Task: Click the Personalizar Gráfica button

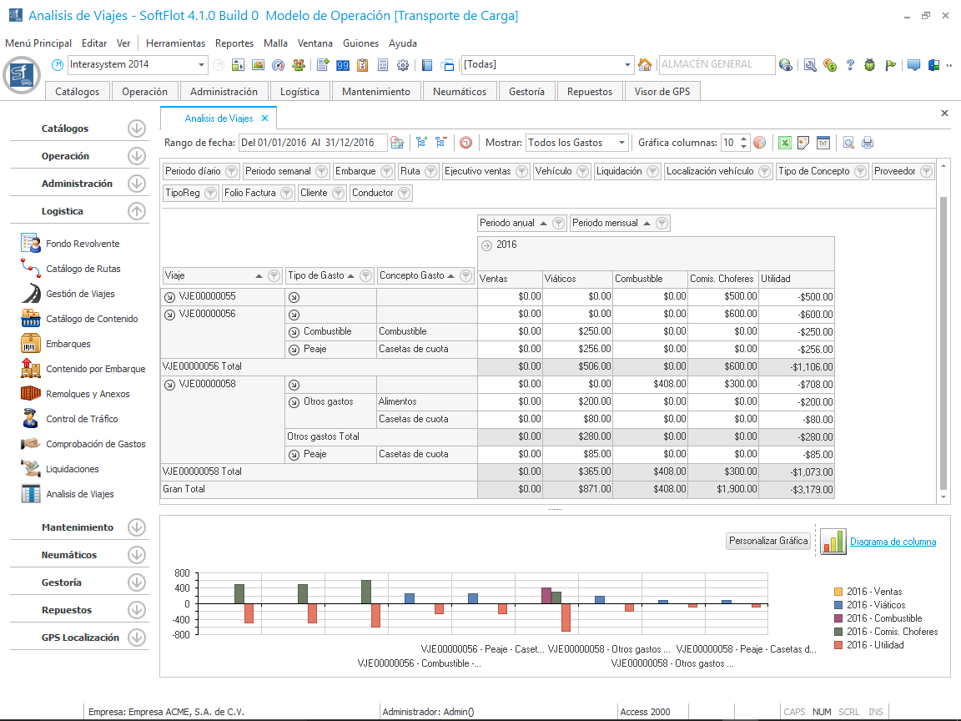Action: click(x=768, y=541)
